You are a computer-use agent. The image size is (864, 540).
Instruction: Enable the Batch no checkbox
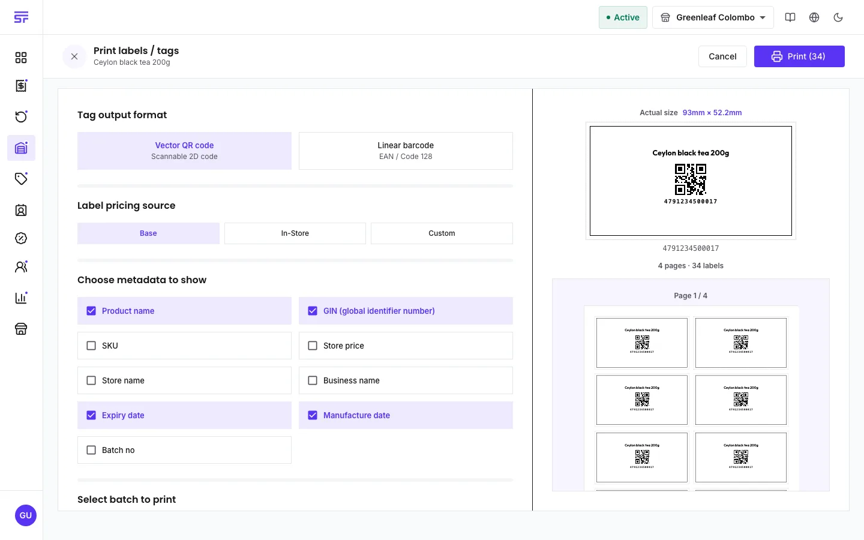point(91,450)
